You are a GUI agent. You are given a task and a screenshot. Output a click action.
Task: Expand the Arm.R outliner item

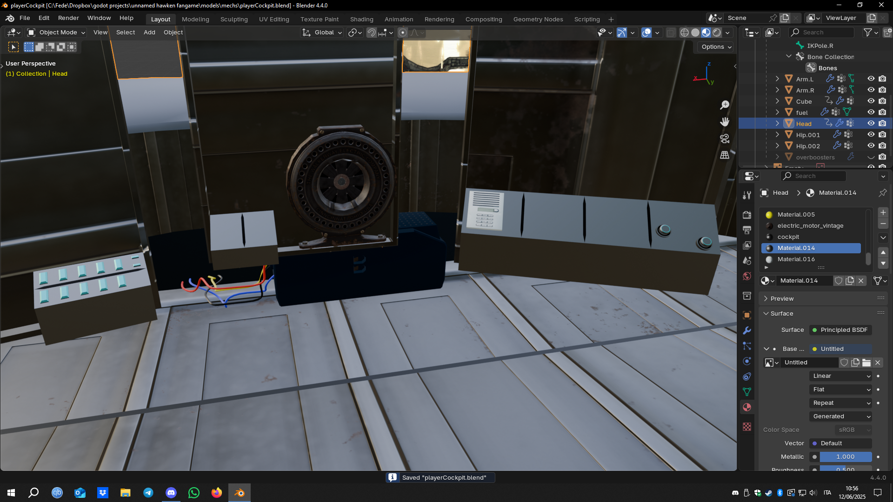(x=777, y=90)
